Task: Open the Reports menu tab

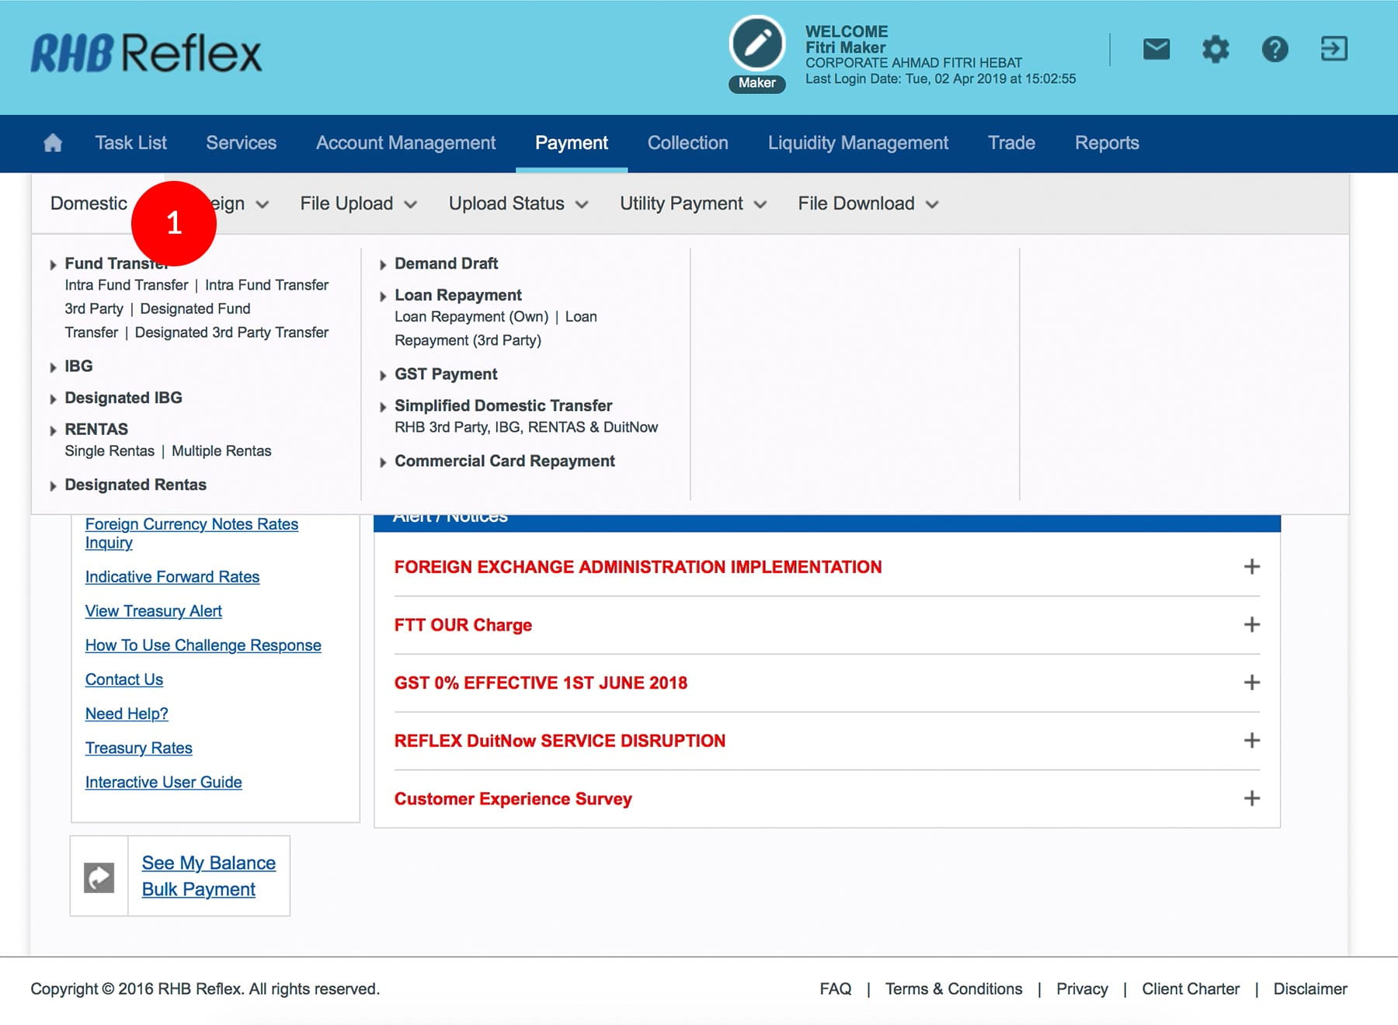Action: click(1106, 143)
